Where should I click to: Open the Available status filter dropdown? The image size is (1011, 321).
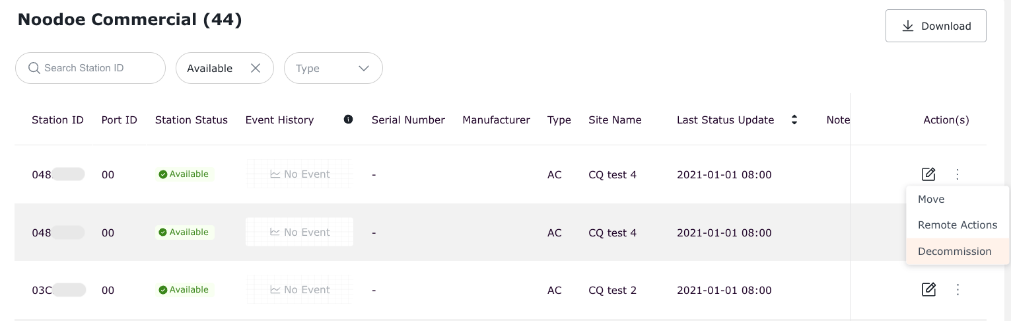point(210,68)
